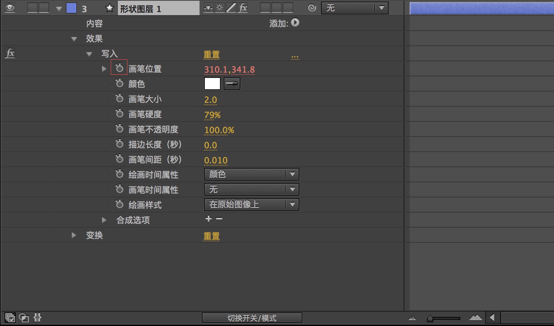Expand the 变换 property group

pos(74,235)
